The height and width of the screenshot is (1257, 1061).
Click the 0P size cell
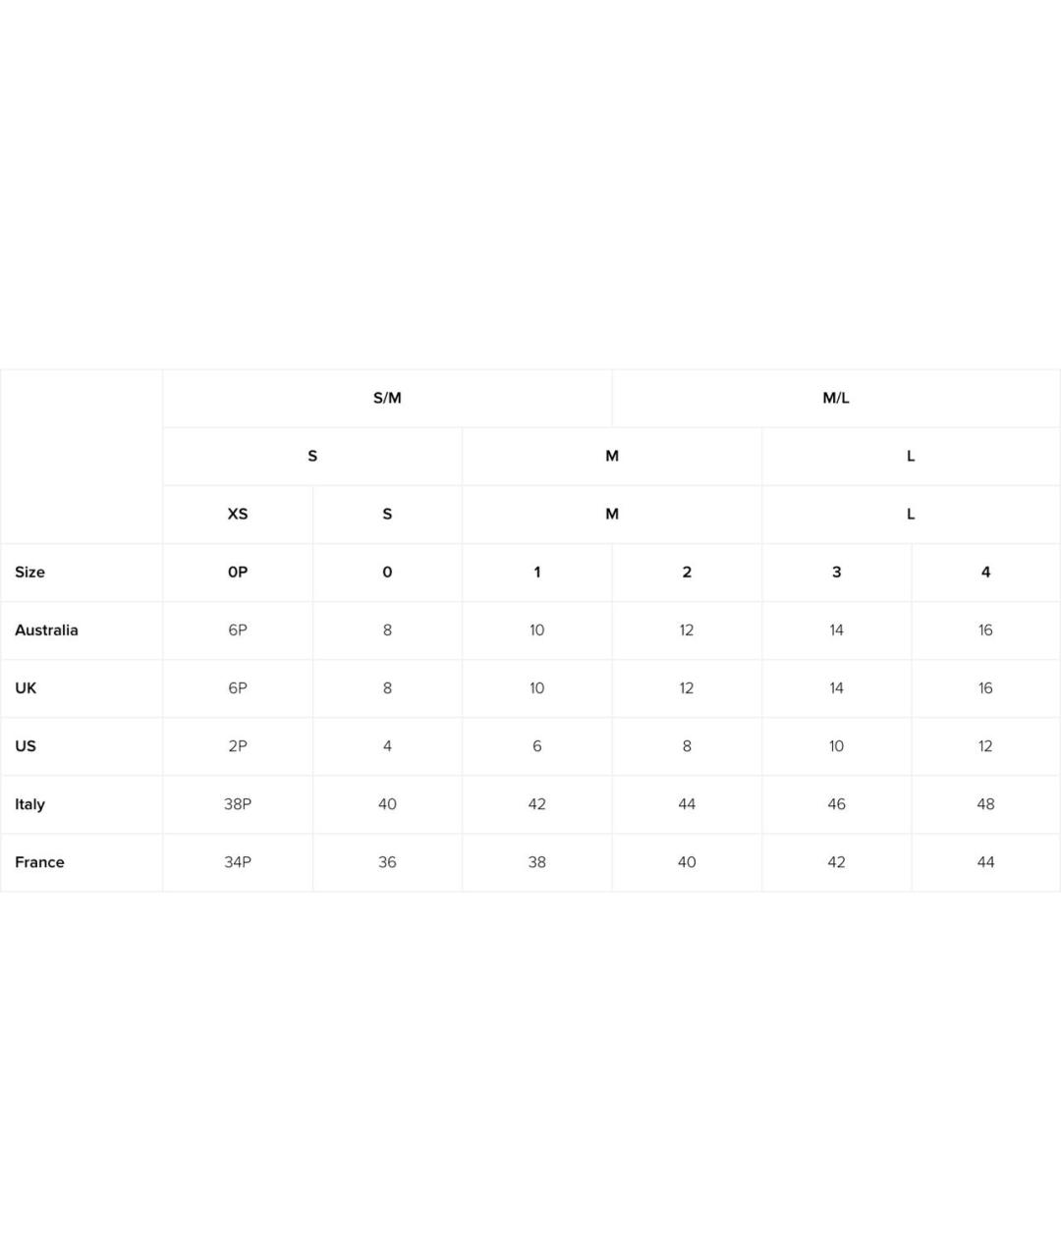[238, 572]
